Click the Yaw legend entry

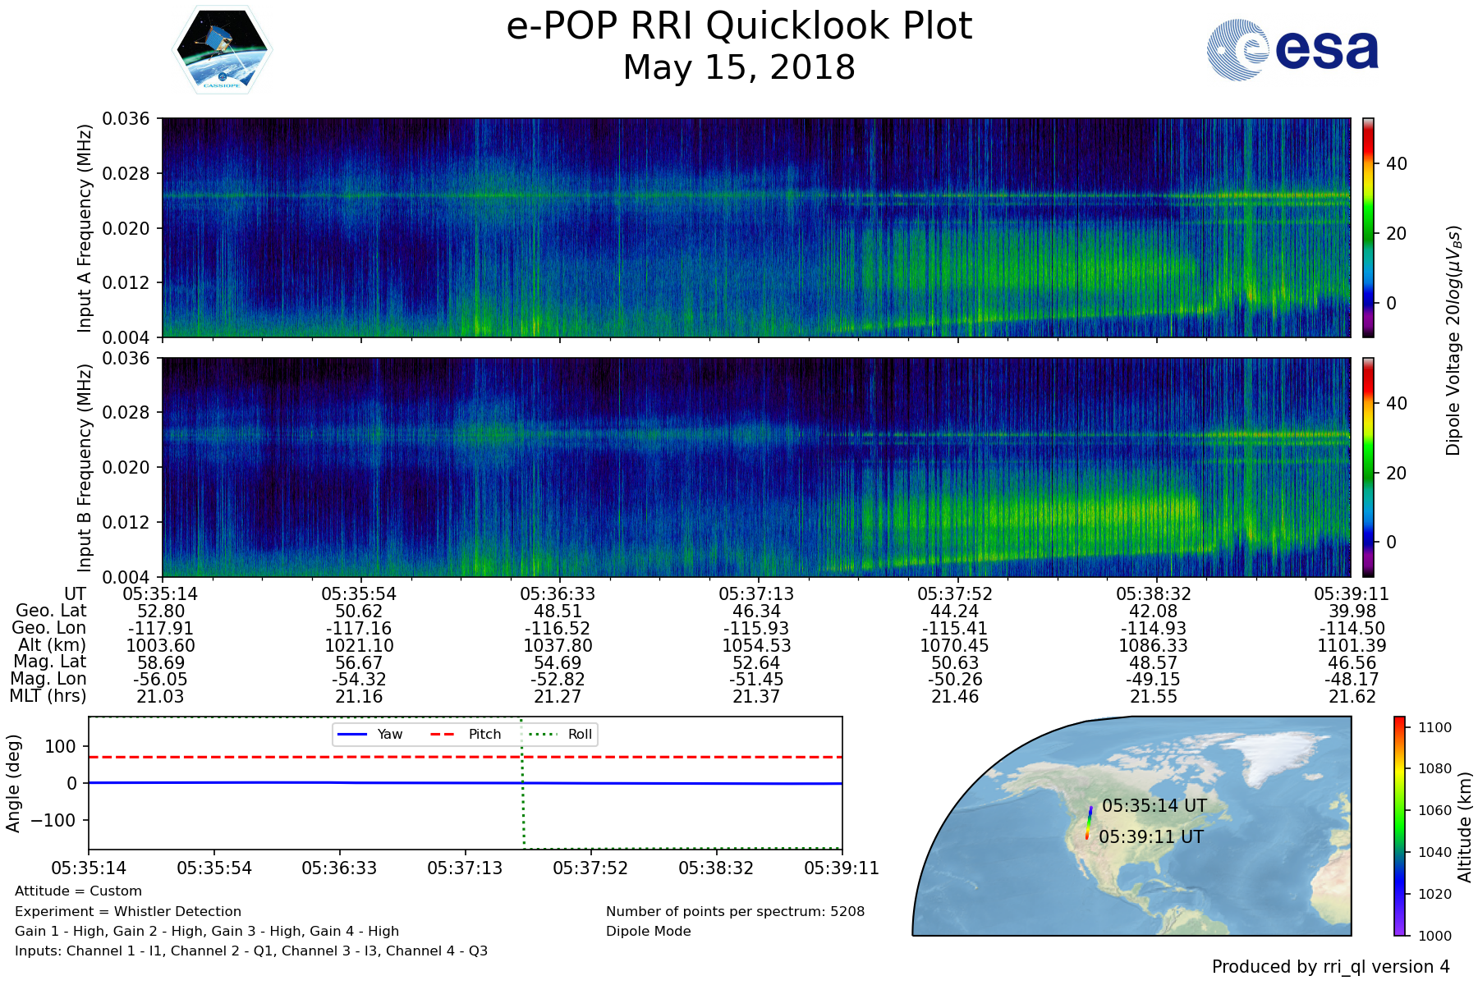pos(369,734)
